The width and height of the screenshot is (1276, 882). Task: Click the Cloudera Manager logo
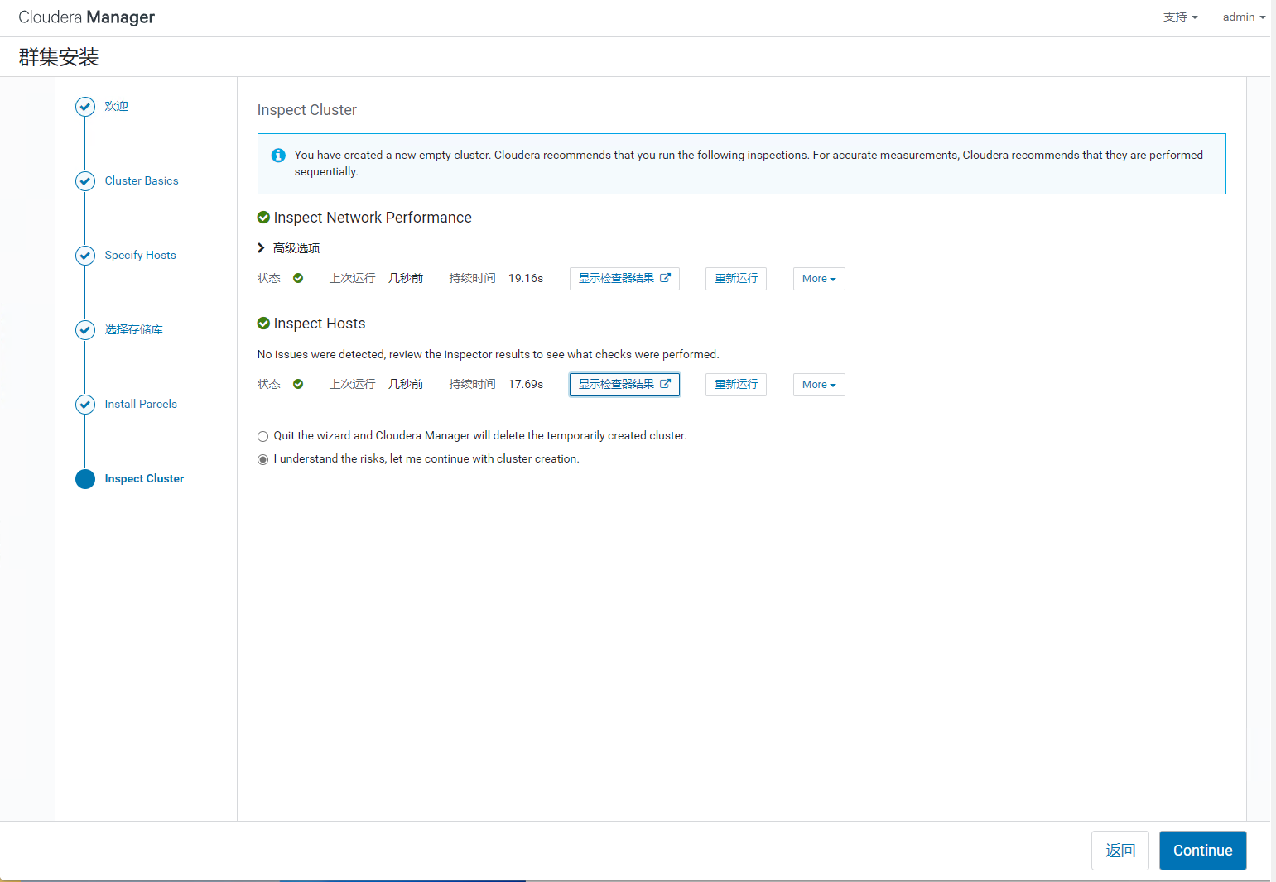[x=87, y=17]
